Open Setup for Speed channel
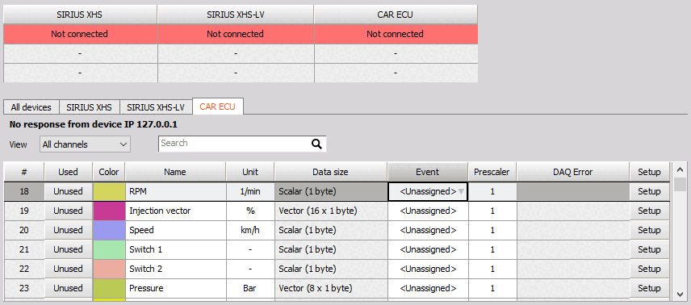Screen dimensions: 691x305 (x=649, y=230)
